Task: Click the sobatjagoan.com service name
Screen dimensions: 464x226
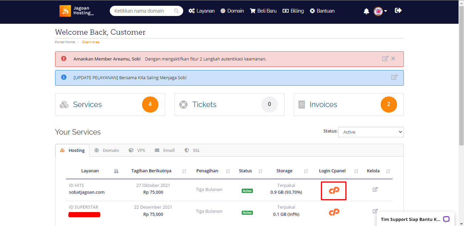Action: pyautogui.click(x=87, y=192)
